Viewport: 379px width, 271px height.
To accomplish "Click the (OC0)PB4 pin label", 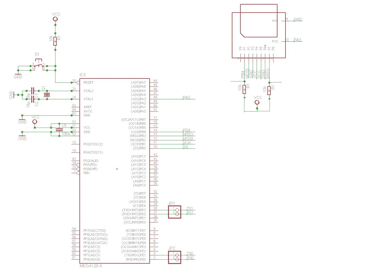I will [138, 132].
